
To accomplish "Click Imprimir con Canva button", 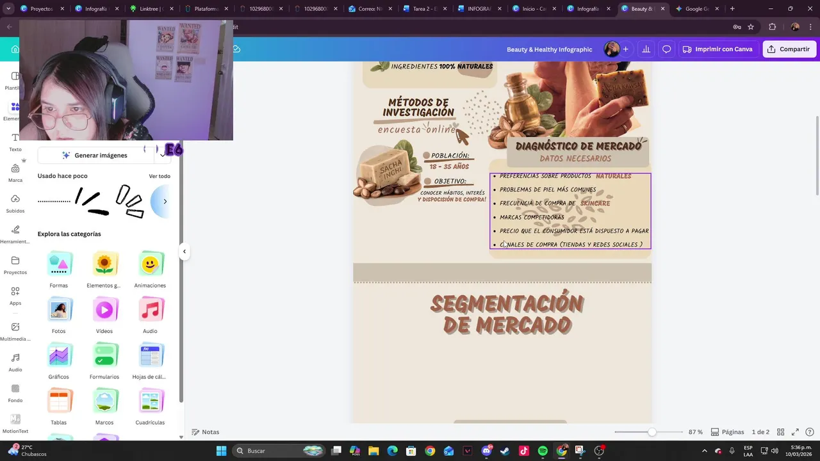I will (x=717, y=49).
